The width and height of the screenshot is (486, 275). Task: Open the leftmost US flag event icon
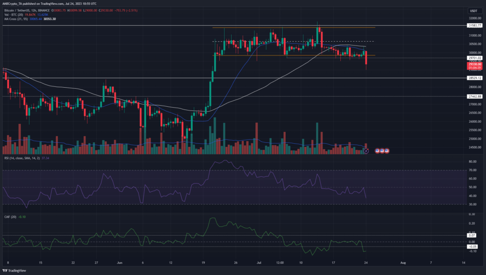377,150
